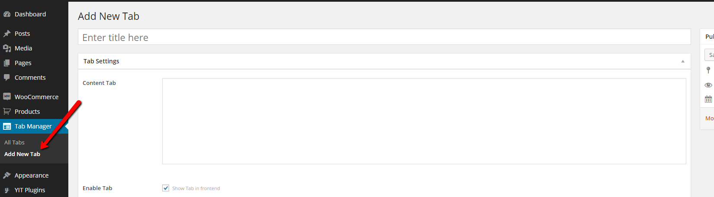Screen dimensions: 714x197
Task: Open the Media library icon
Action: [x=7, y=48]
